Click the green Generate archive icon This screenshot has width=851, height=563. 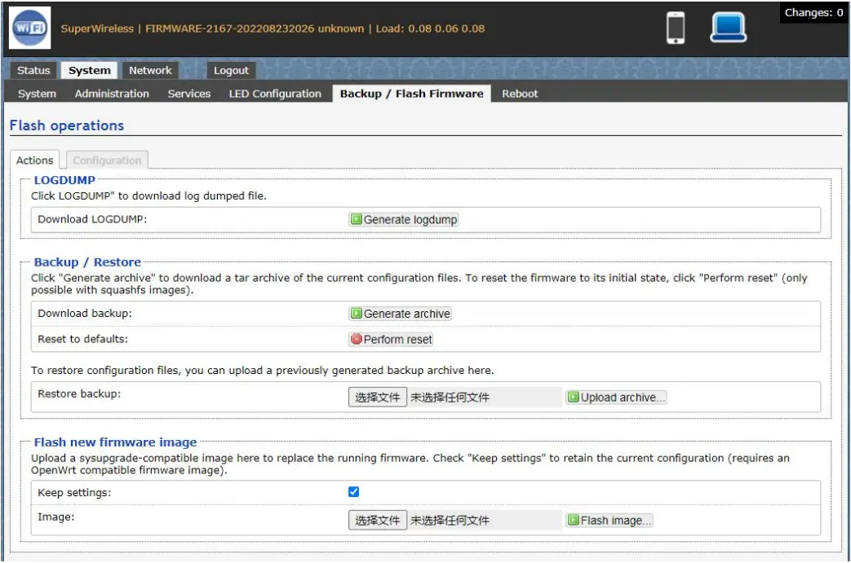point(357,314)
